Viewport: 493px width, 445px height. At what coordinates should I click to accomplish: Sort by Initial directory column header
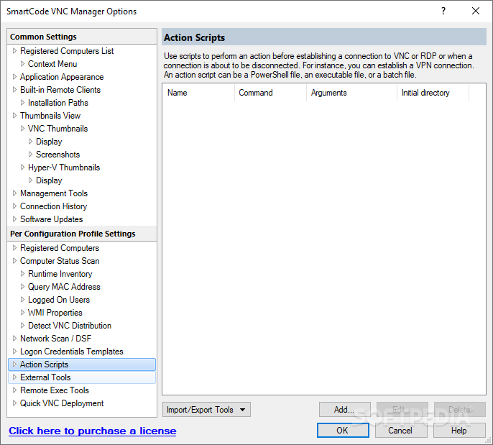pos(433,93)
